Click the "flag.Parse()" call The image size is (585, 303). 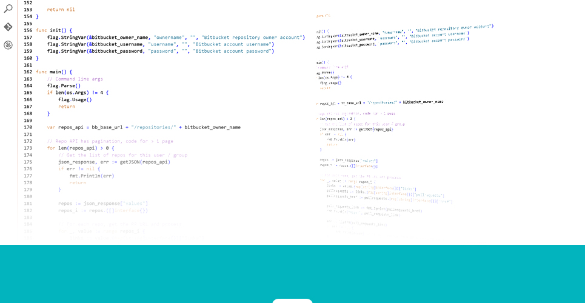[x=64, y=85]
